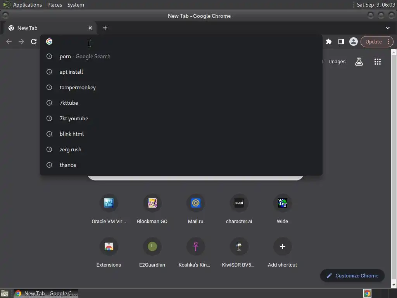397x298 pixels.
Task: Go back using the back arrow
Action: pyautogui.click(x=9, y=42)
